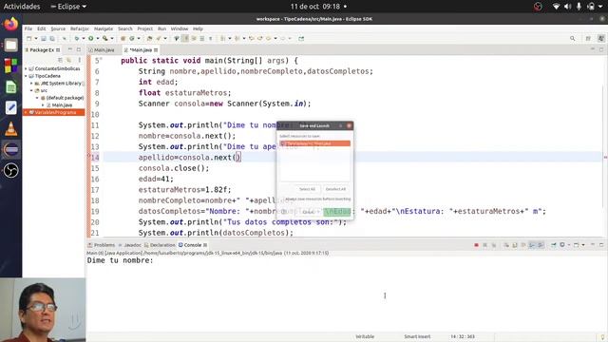The image size is (608, 342).
Task: Click the toolbar Search magnifier icon
Action: (572, 38)
